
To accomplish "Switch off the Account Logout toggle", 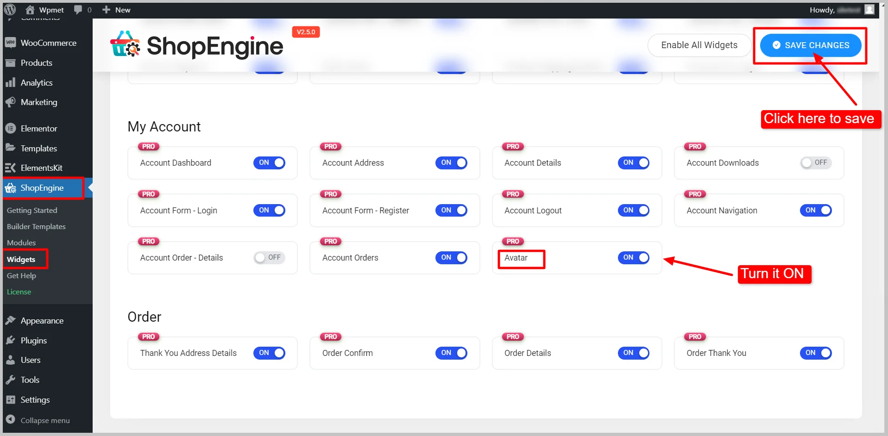I will point(634,210).
